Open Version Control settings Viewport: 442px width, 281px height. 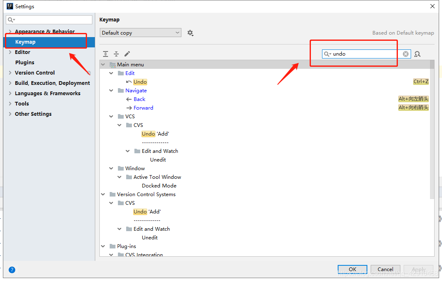pos(35,73)
